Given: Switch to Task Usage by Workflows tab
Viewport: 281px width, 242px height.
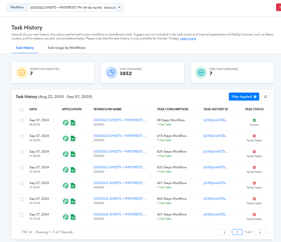Looking at the screenshot, I should coord(66,48).
